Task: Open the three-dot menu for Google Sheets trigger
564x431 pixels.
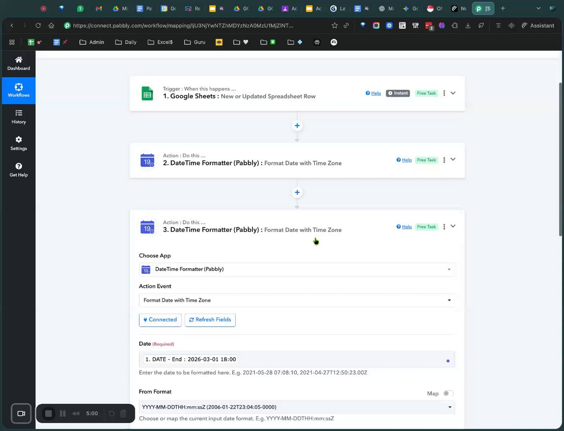Action: tap(444, 93)
